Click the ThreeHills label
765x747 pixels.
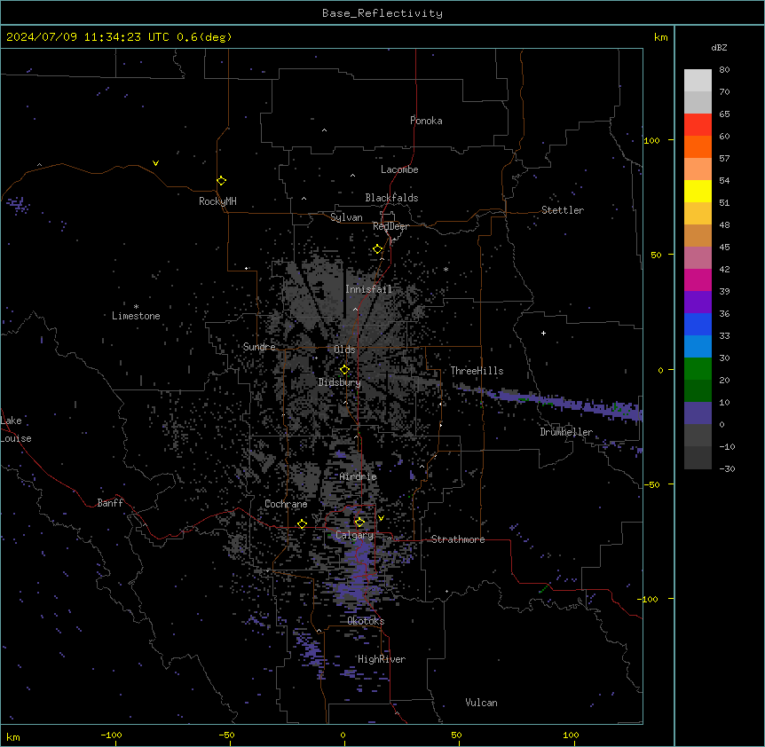tap(477, 371)
